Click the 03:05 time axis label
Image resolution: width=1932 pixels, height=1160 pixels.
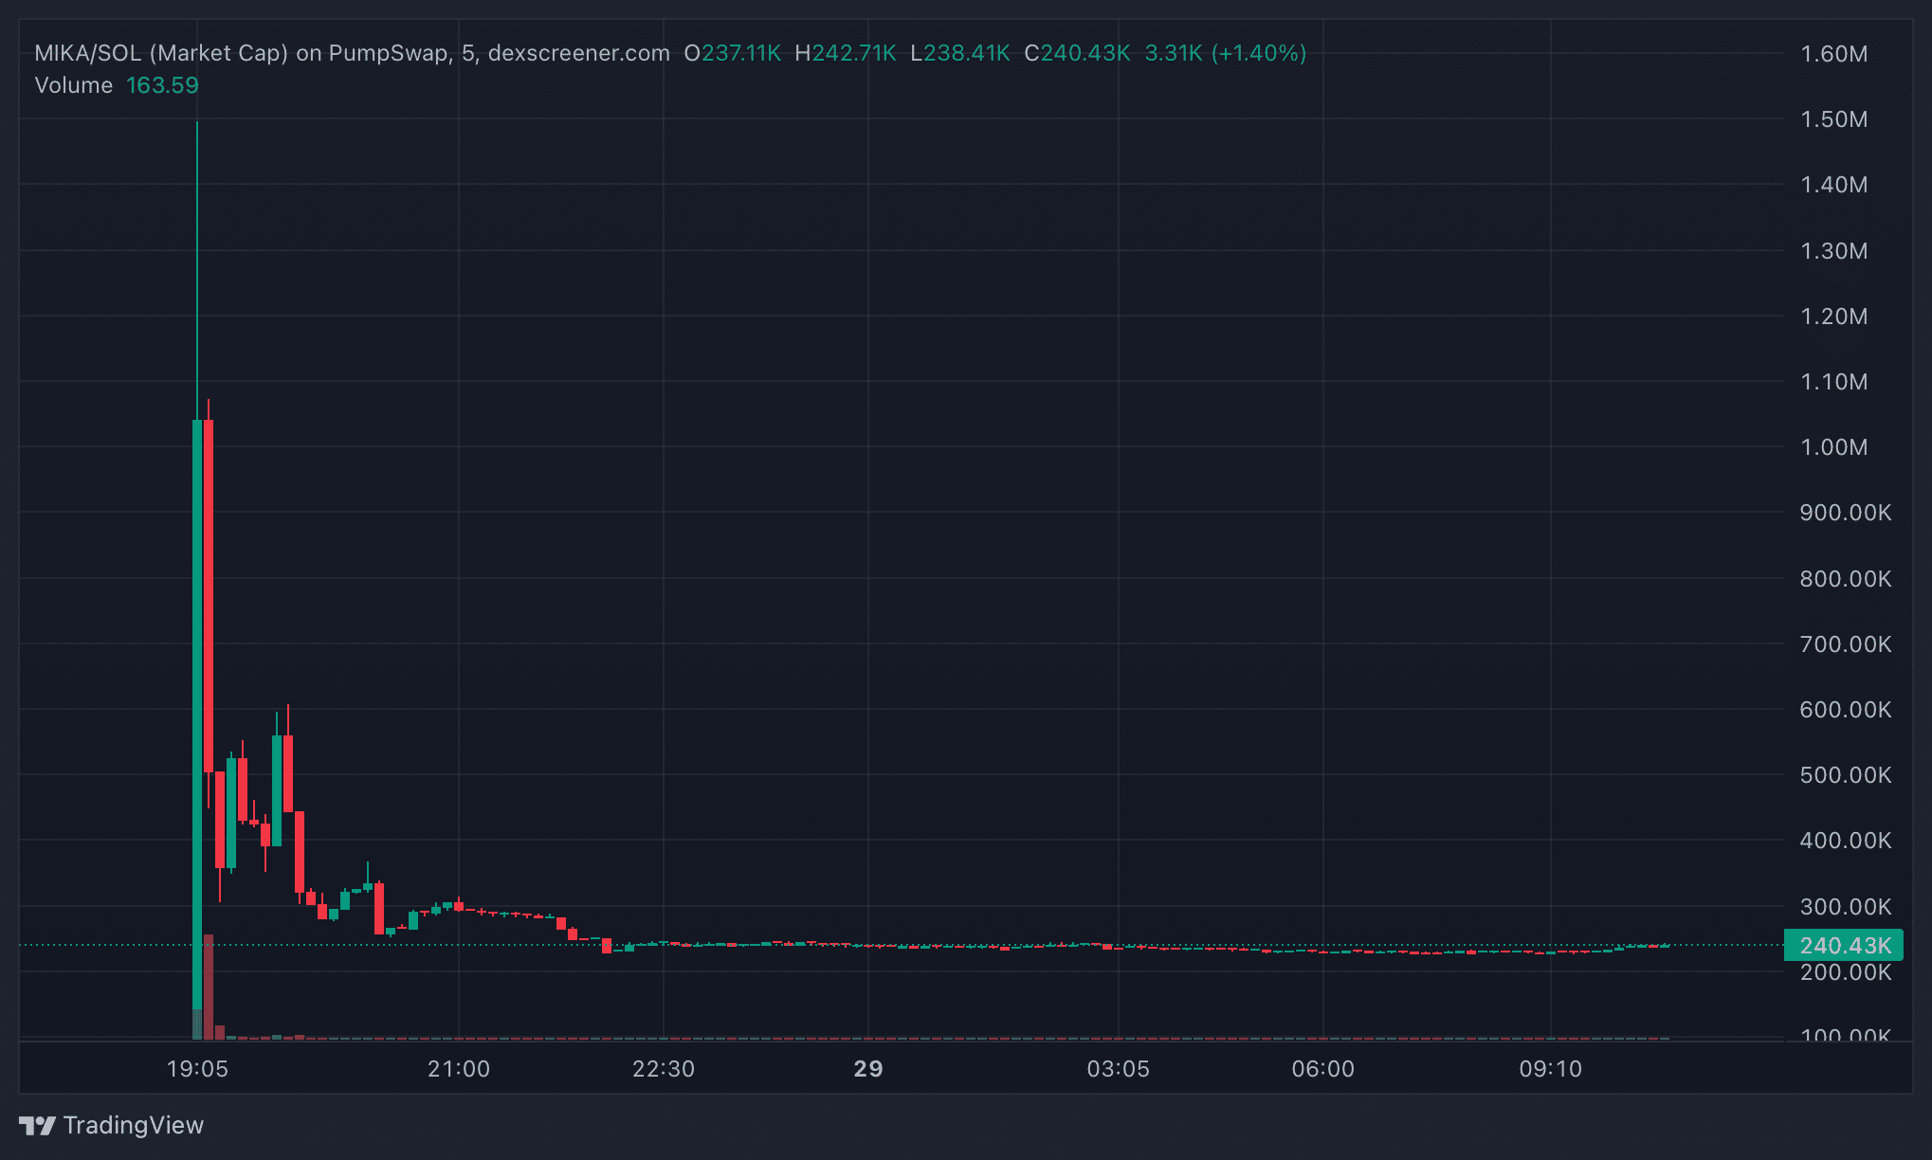pyautogui.click(x=1119, y=1069)
